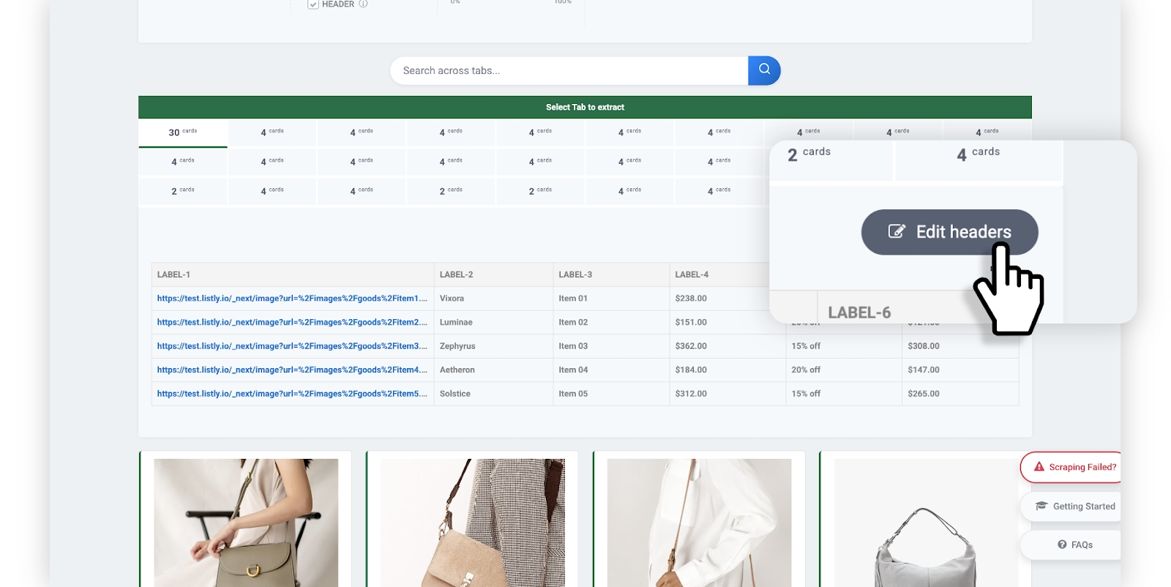This screenshot has width=1171, height=587.
Task: Click the Zephyrus cell in the table
Action: click(x=457, y=346)
